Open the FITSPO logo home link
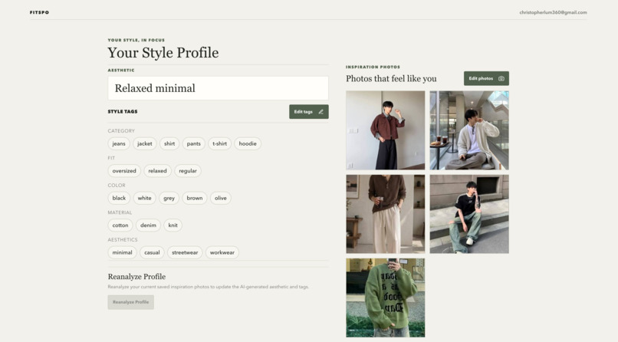The height and width of the screenshot is (342, 618). [x=39, y=12]
